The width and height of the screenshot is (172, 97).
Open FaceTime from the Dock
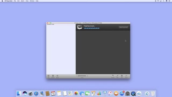pyautogui.click(x=88, y=93)
